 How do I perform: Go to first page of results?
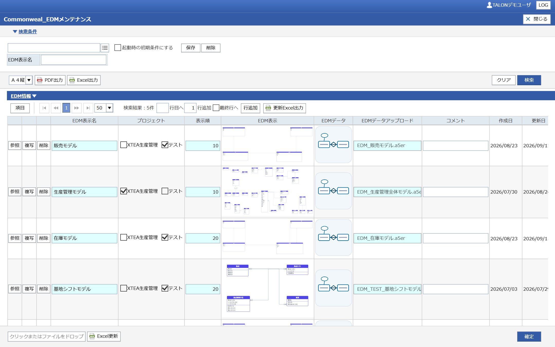click(44, 108)
